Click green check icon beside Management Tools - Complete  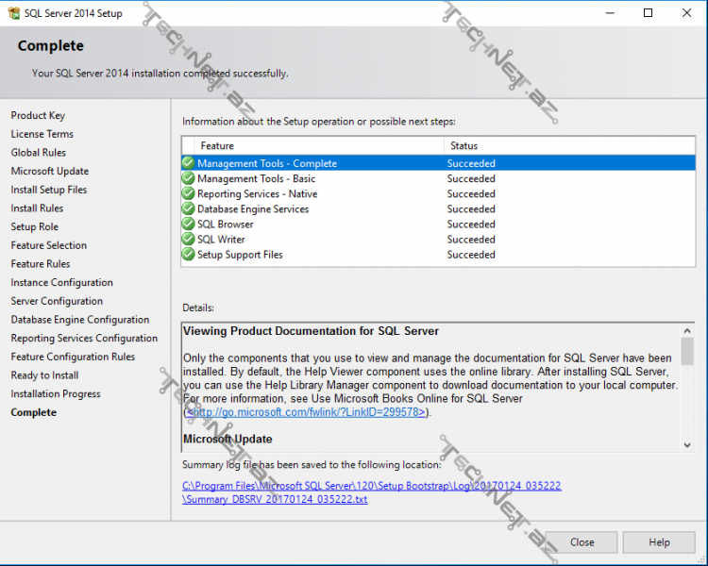pyautogui.click(x=189, y=163)
